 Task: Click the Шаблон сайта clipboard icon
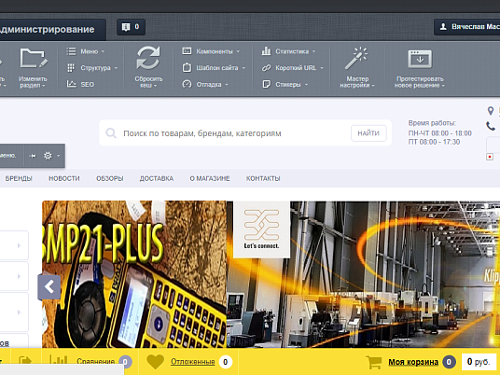(x=187, y=67)
